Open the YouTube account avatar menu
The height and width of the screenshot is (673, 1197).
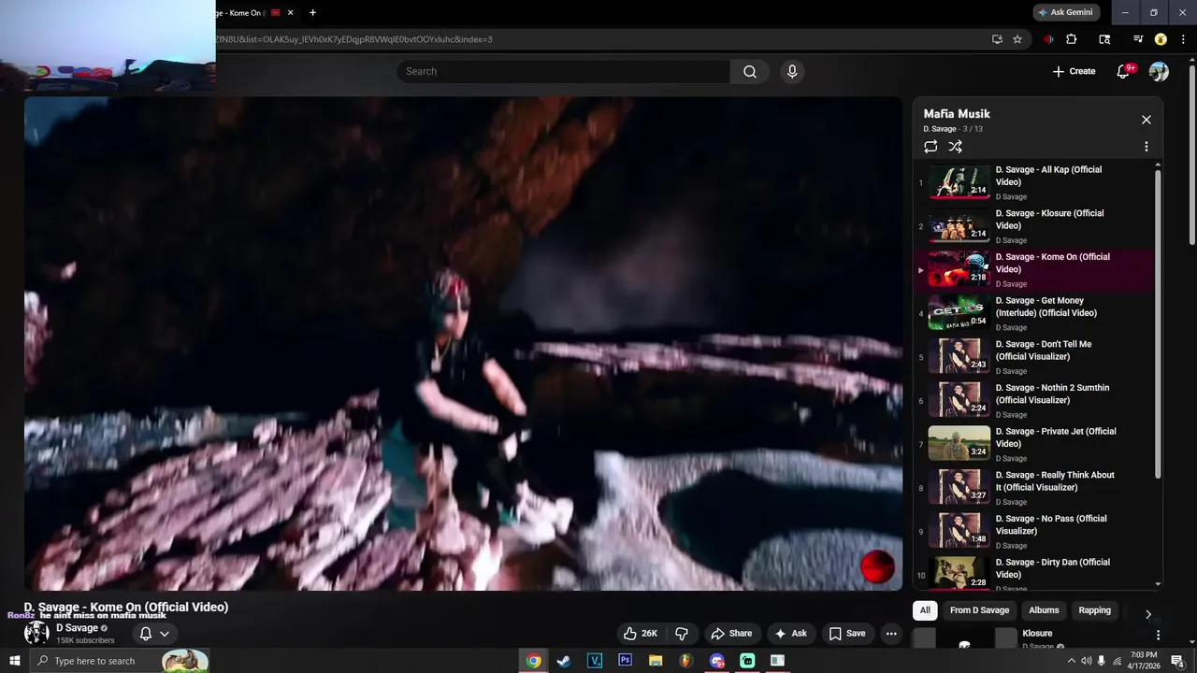(x=1159, y=71)
